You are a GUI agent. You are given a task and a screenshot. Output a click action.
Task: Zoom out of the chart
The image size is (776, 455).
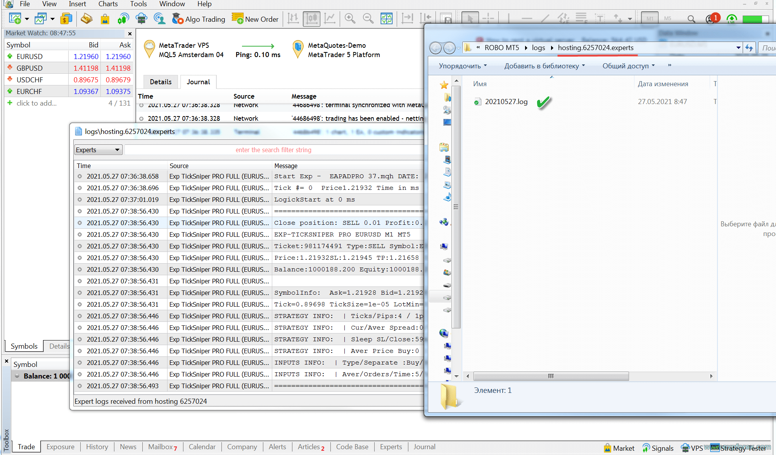pos(368,19)
